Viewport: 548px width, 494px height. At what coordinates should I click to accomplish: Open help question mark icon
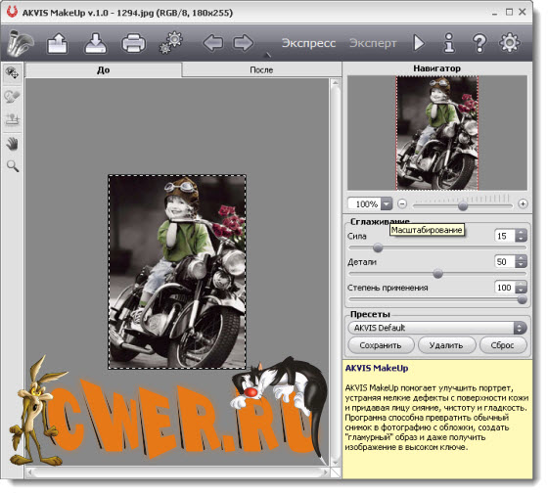479,43
